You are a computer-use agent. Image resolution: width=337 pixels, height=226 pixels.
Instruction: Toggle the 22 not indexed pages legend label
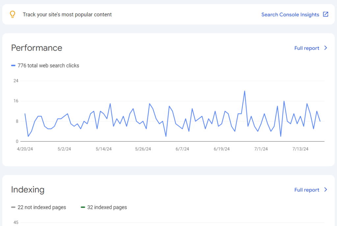pos(42,207)
